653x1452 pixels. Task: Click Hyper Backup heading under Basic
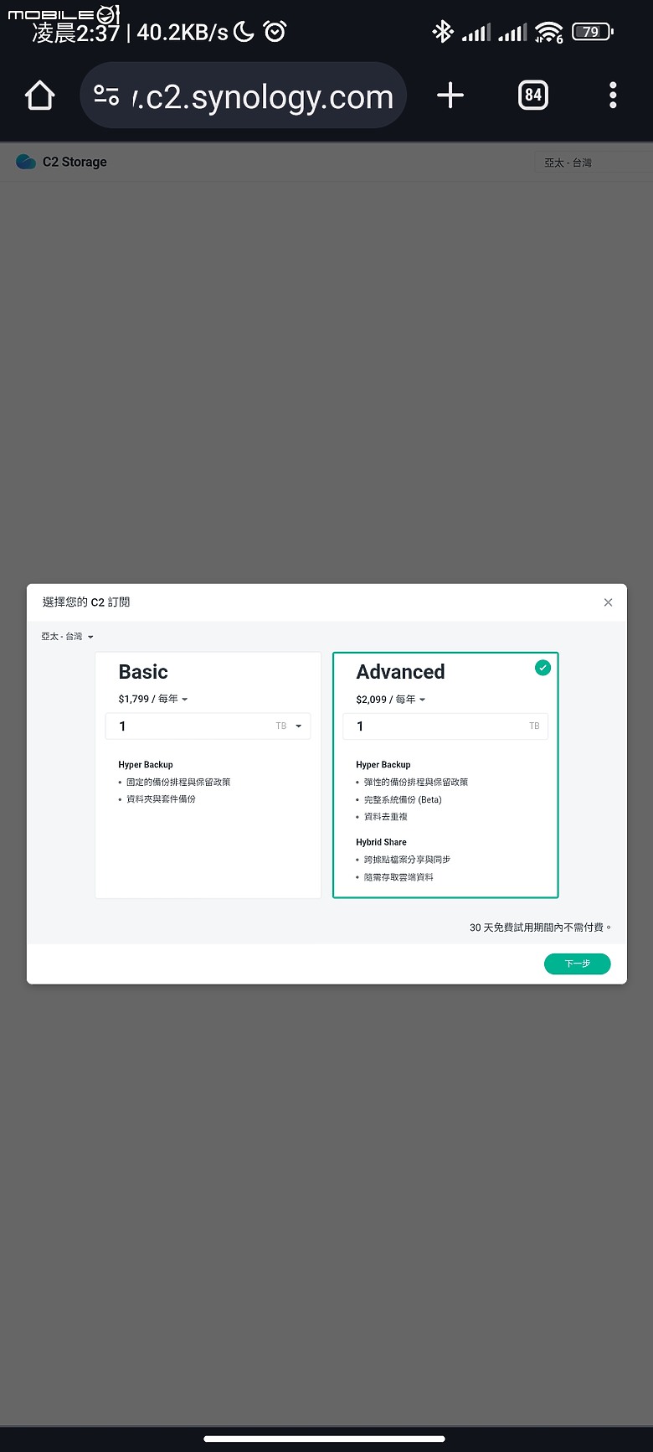[146, 765]
